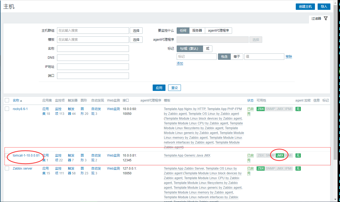
Task: Click the 模板 search input field
Action: 93,40
